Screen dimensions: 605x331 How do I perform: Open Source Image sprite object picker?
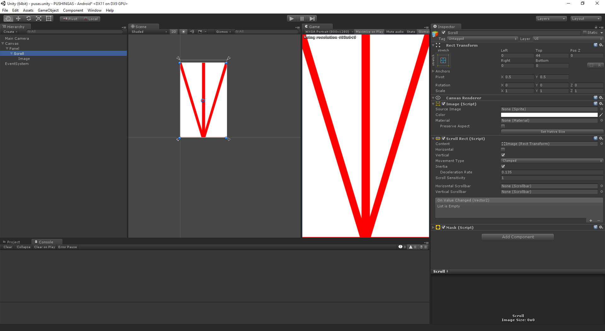(602, 109)
